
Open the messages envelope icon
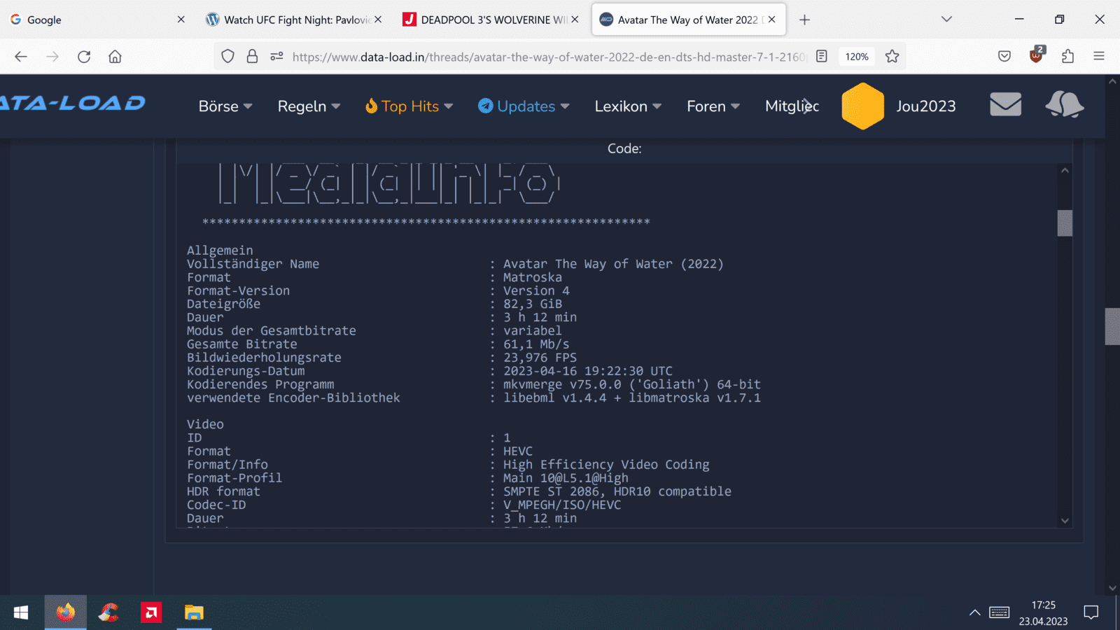pos(1006,105)
